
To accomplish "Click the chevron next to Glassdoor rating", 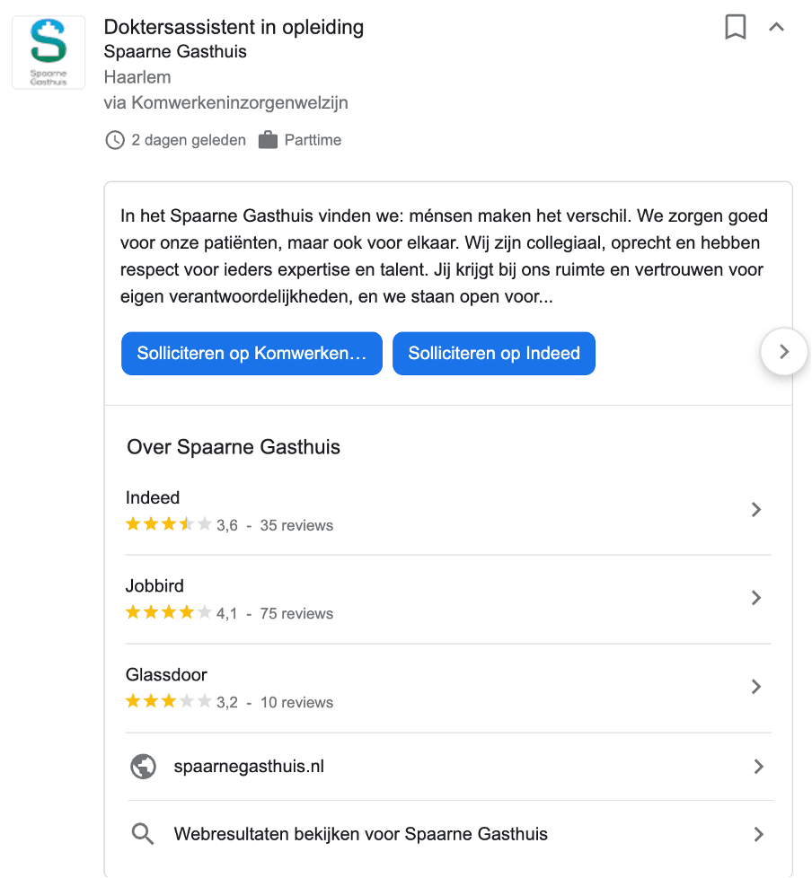I will click(x=756, y=687).
